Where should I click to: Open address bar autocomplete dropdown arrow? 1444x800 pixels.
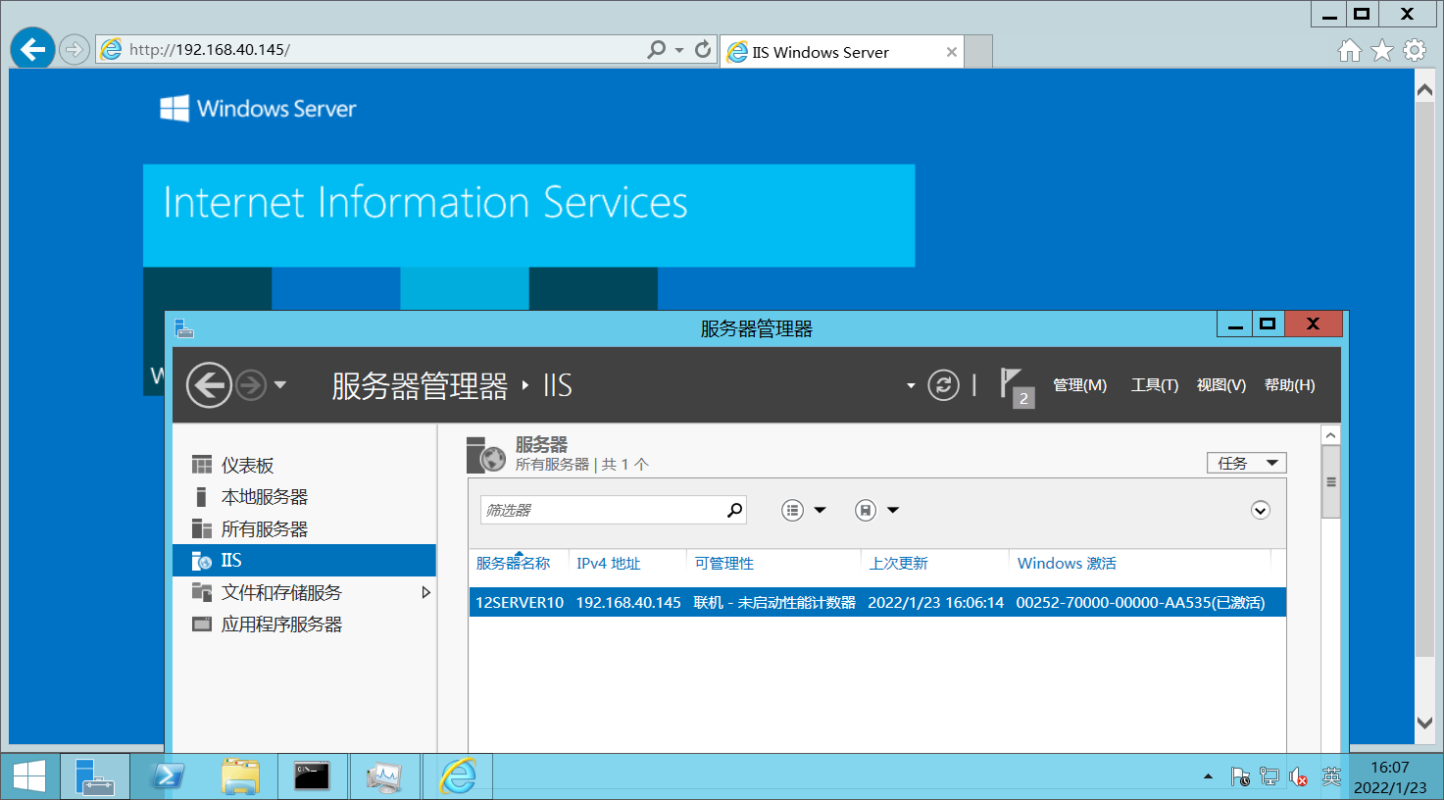coord(679,49)
